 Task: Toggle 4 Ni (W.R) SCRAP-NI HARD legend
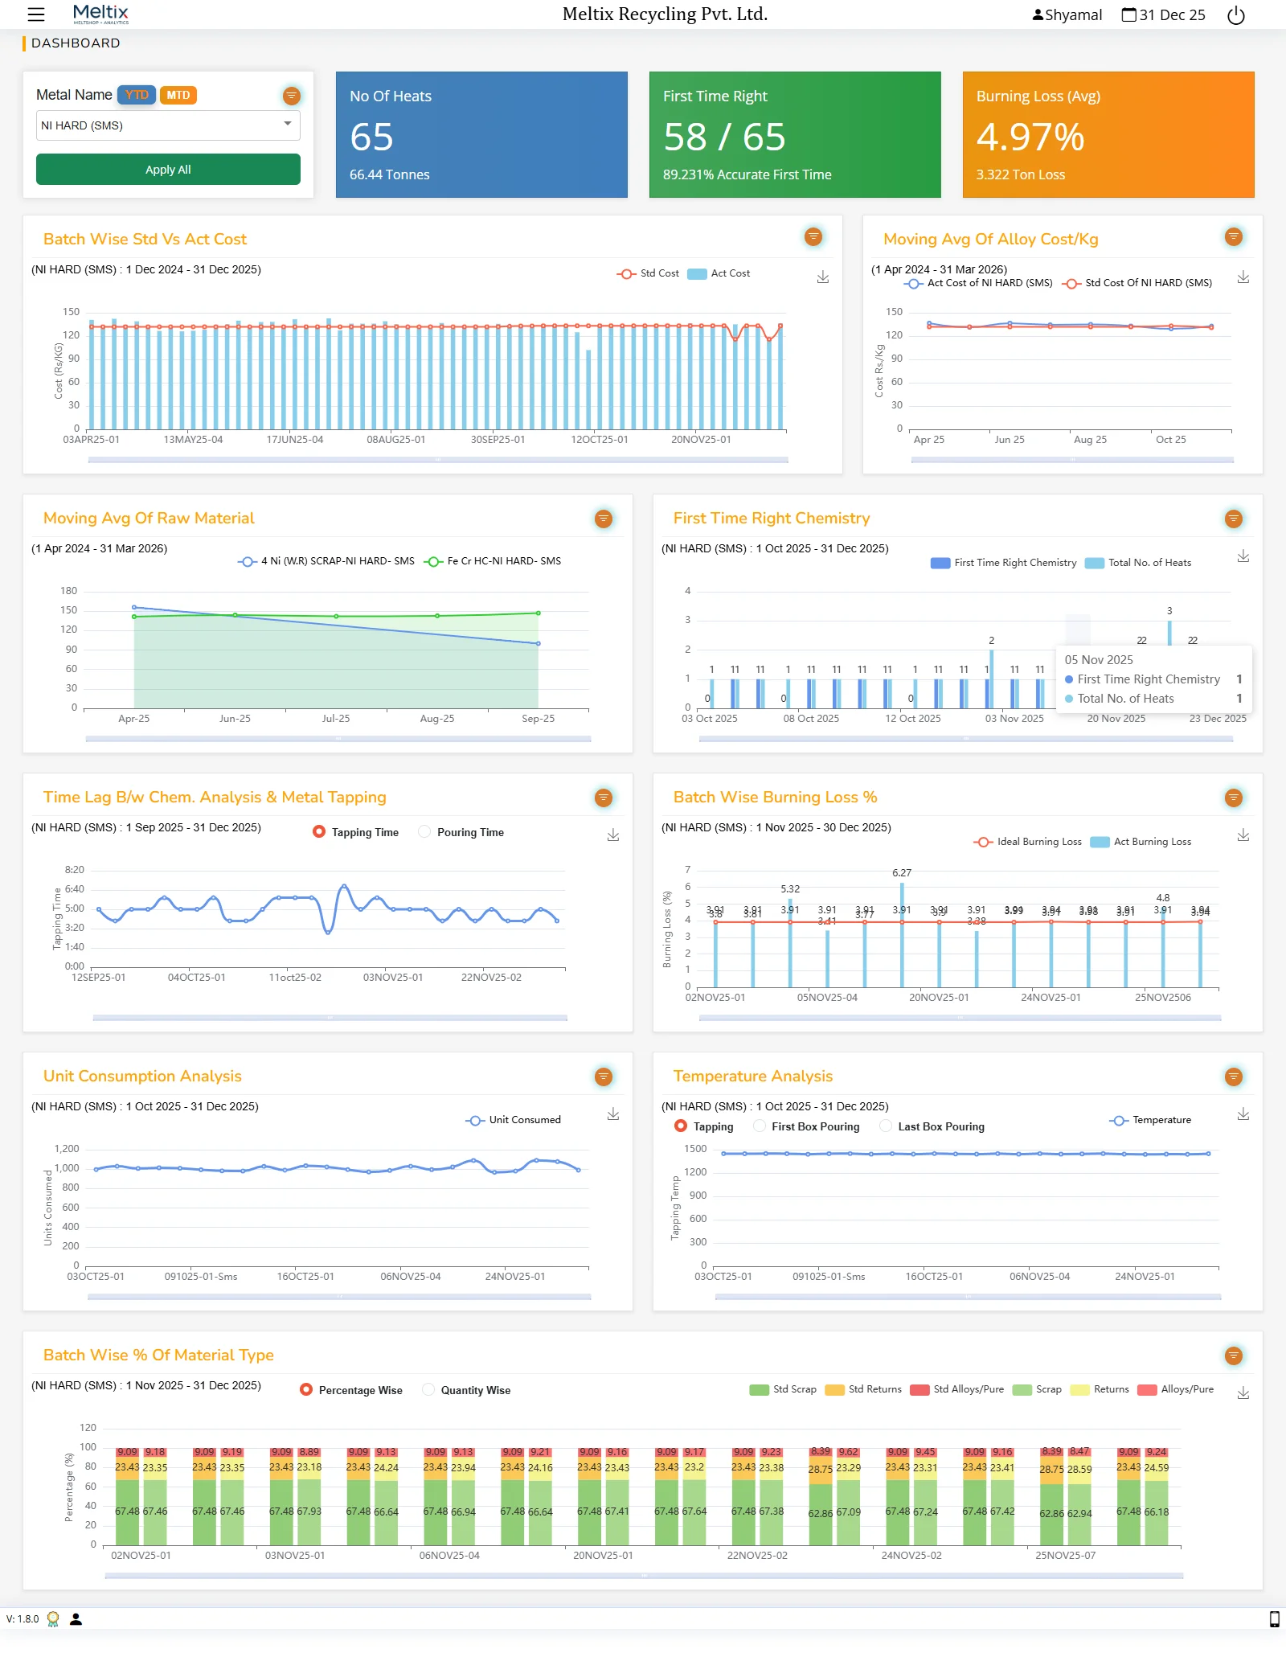click(x=326, y=561)
